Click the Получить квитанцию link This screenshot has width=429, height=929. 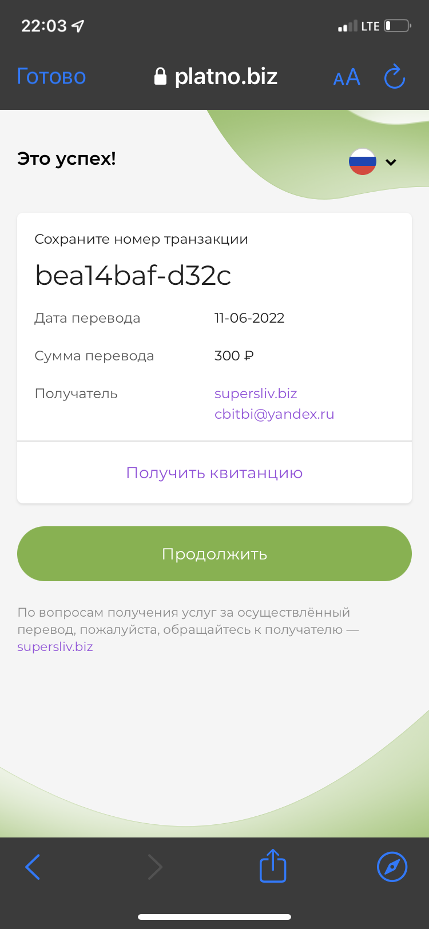214,473
